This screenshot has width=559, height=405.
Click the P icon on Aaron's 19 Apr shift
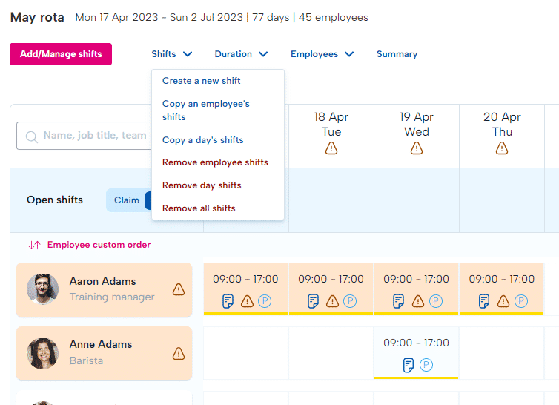[436, 301]
